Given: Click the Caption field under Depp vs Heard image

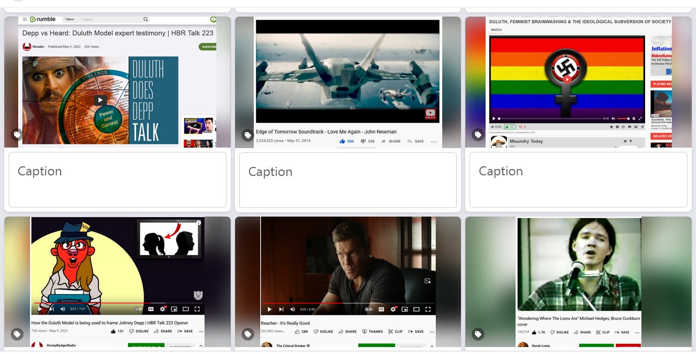Looking at the screenshot, I should pos(117,180).
